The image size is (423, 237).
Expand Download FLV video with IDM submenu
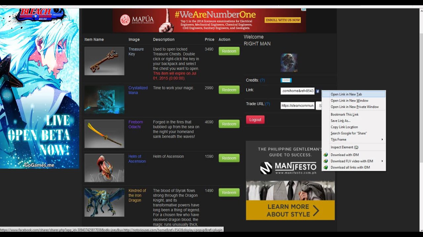(x=354, y=161)
